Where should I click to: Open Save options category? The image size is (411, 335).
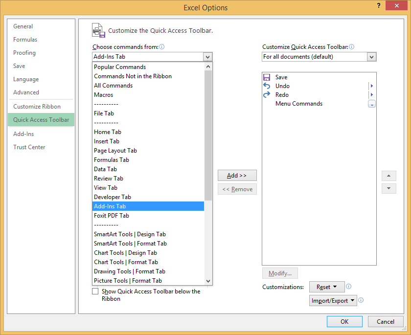click(x=41, y=66)
